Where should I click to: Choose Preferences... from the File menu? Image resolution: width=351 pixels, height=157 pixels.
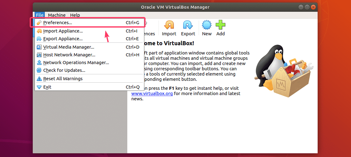89,23
